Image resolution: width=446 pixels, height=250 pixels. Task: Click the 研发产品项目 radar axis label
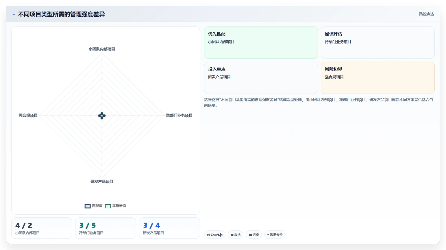[x=102, y=181]
